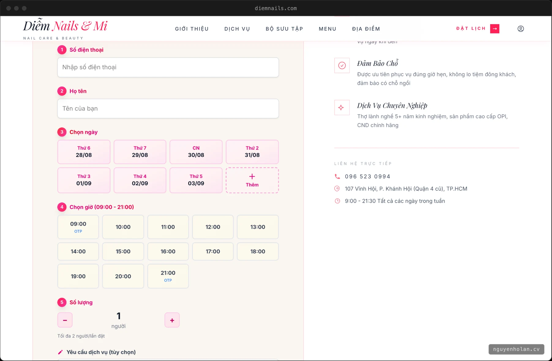Viewport: 552px width, 361px height.
Task: Select date Thứ 6 28/08
Action: tap(84, 152)
